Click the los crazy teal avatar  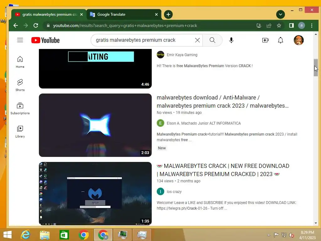[x=160, y=192]
